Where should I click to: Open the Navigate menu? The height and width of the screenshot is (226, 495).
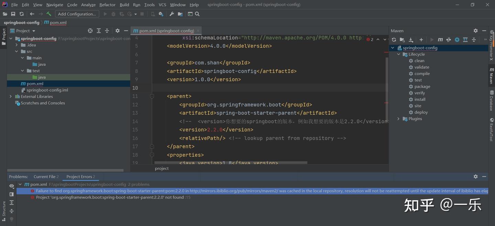(55, 5)
